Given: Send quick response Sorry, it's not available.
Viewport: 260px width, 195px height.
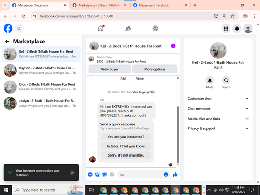Looking at the screenshot, I should (126, 155).
